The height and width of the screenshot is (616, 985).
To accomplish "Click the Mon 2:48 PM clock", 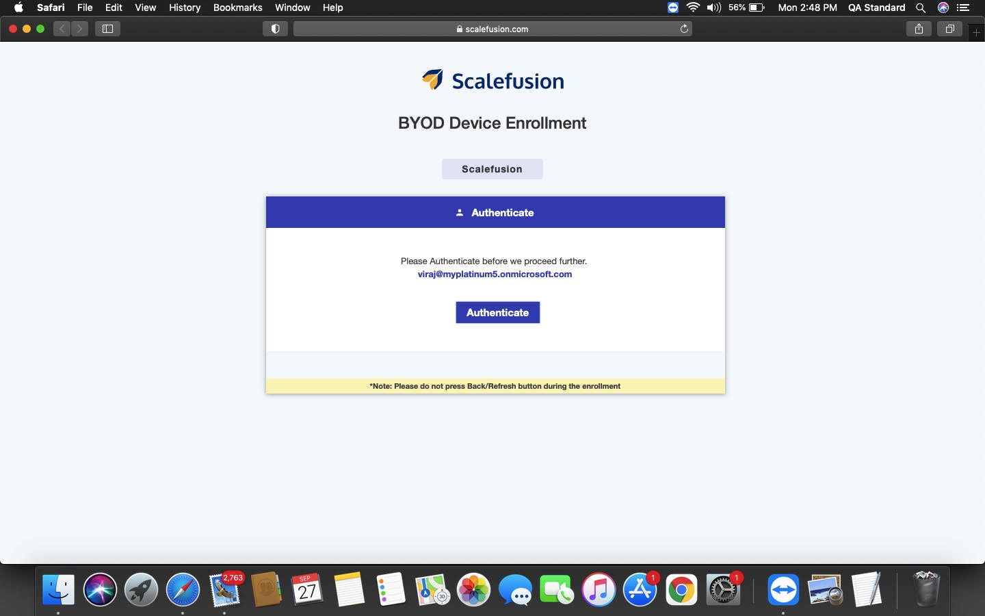I will [807, 8].
